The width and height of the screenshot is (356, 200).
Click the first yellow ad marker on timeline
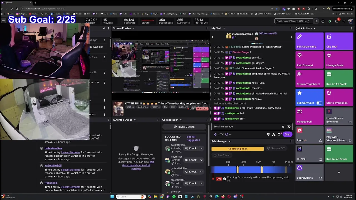[x=238, y=170]
